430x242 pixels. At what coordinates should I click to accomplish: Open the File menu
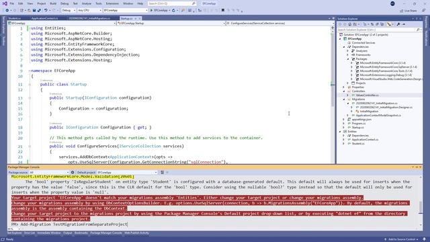12,3
